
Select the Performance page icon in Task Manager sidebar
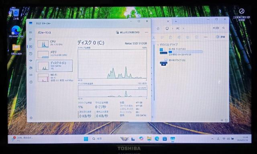[x=31, y=47]
